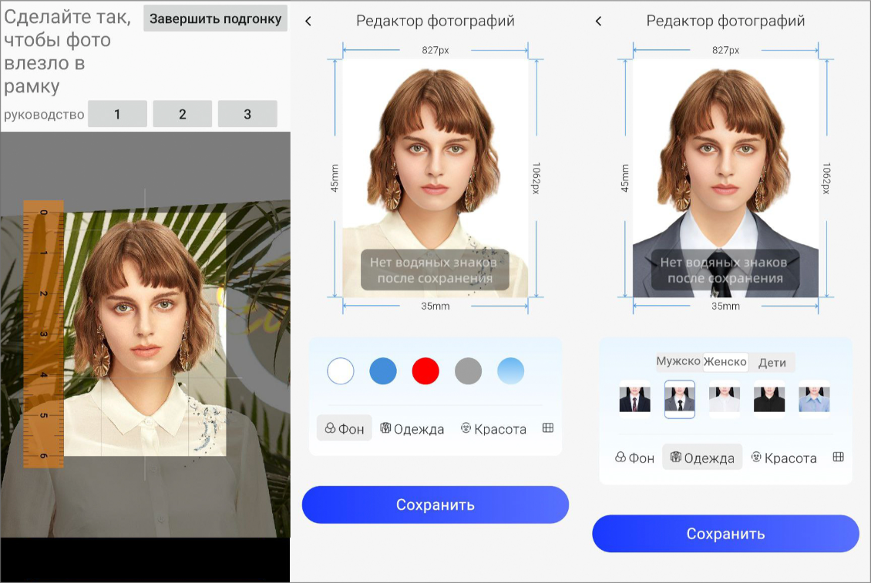Open Одежда tab in middle editor

[412, 429]
